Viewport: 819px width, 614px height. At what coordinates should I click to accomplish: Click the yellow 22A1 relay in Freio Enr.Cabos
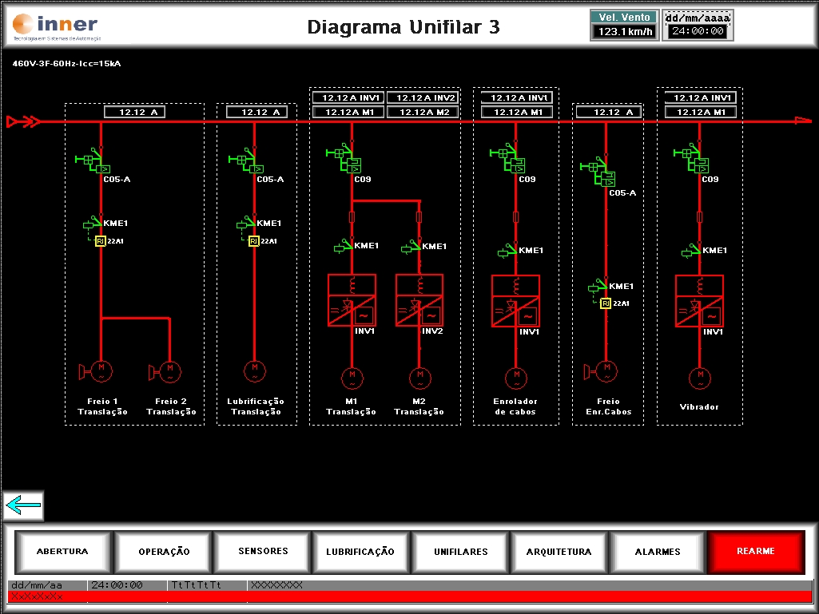click(x=605, y=303)
